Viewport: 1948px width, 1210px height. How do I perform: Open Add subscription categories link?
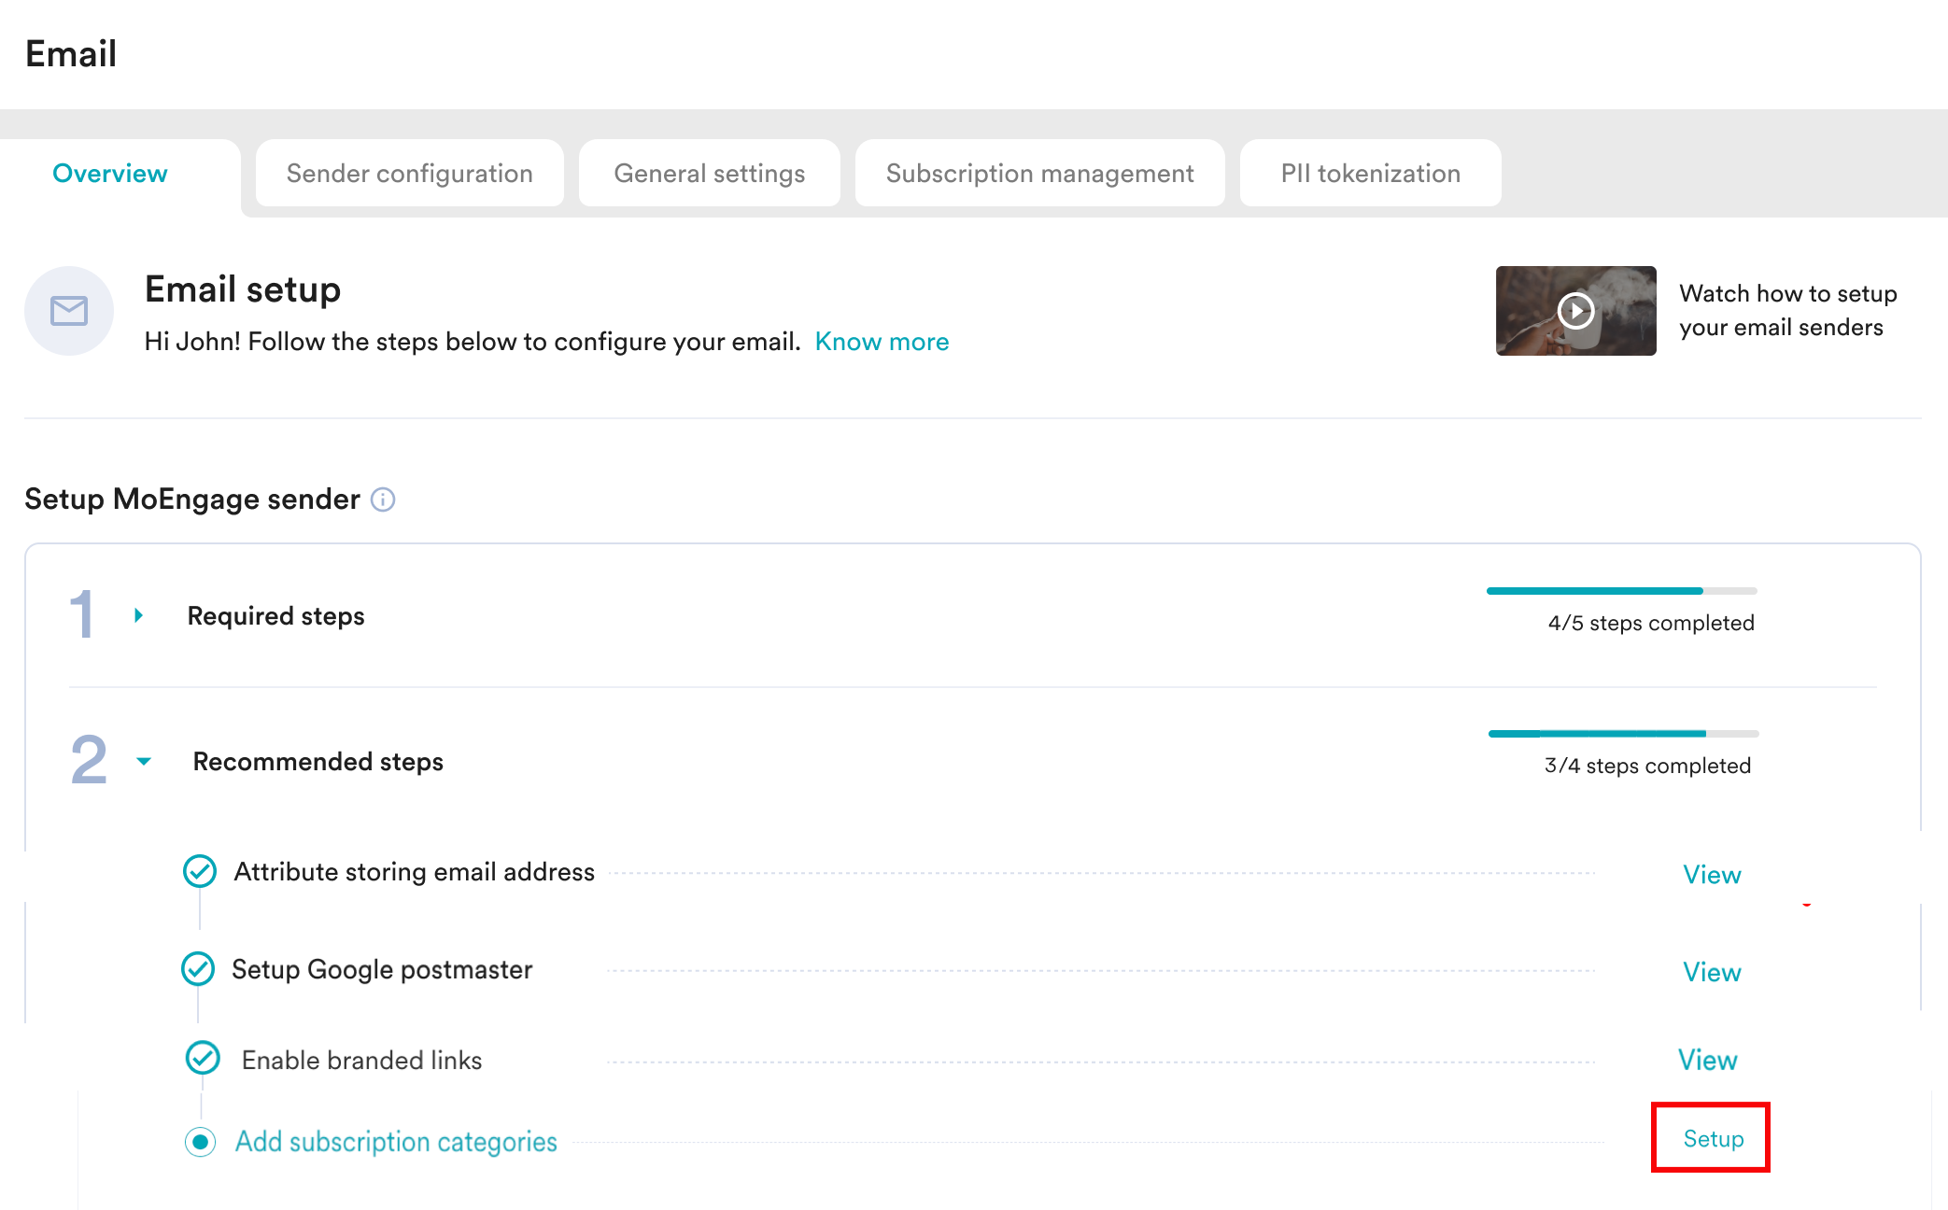[396, 1141]
